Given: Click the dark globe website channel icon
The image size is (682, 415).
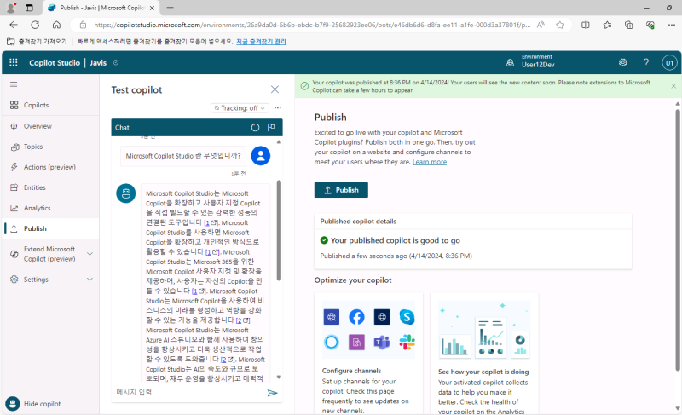Looking at the screenshot, I should click(x=382, y=317).
